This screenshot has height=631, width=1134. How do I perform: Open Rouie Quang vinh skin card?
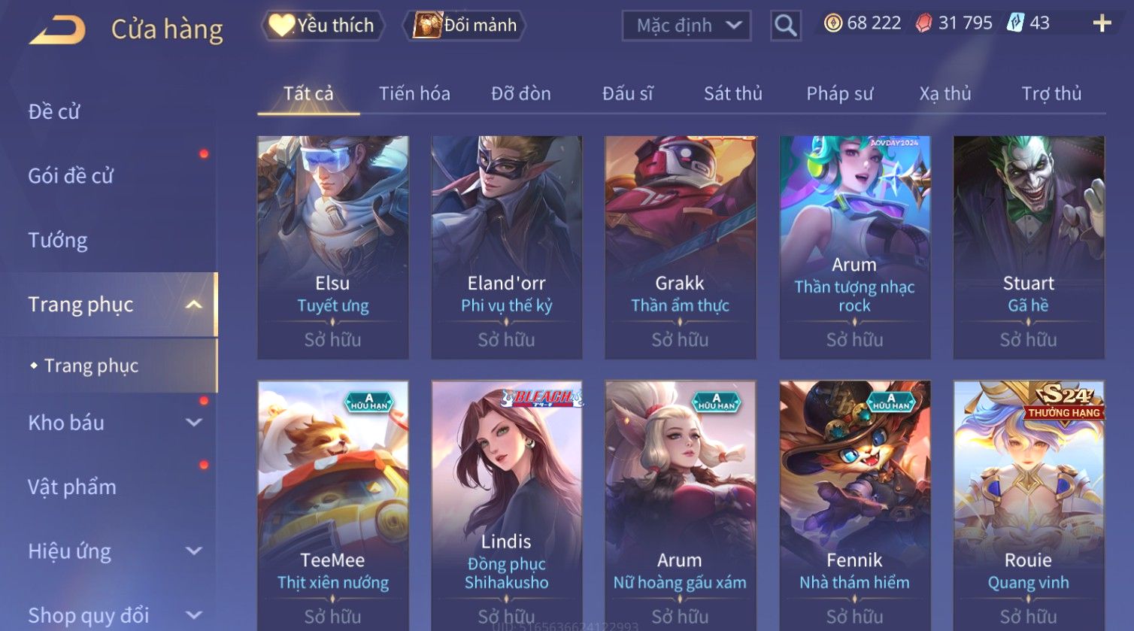[1029, 505]
